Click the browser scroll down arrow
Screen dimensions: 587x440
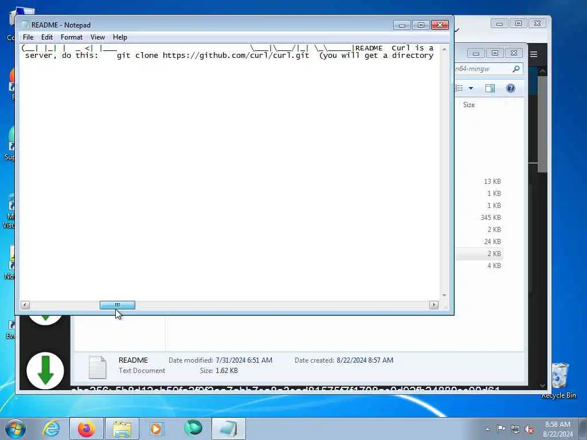point(542,385)
